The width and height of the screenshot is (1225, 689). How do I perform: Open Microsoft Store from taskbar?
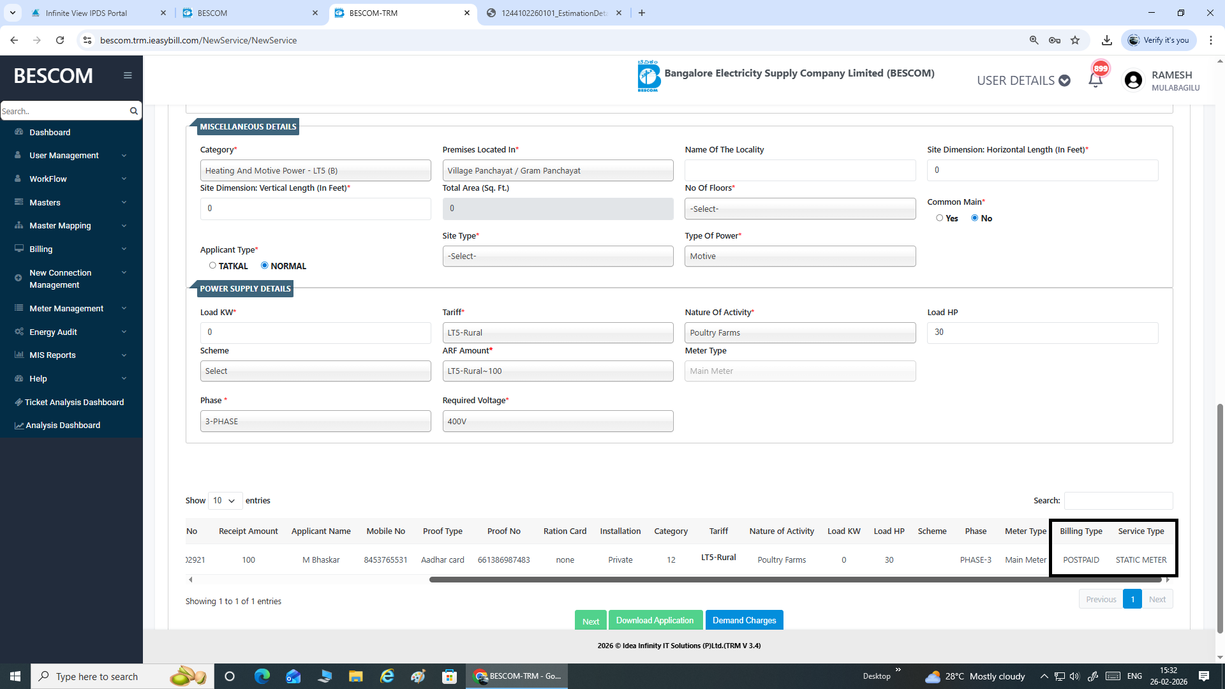click(x=449, y=676)
